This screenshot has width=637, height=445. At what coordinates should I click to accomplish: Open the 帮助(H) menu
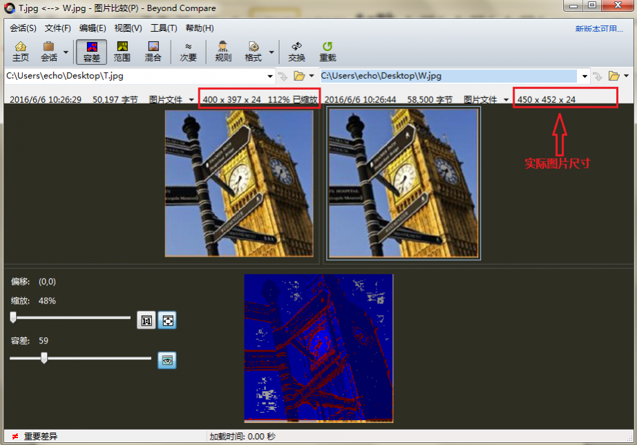200,28
